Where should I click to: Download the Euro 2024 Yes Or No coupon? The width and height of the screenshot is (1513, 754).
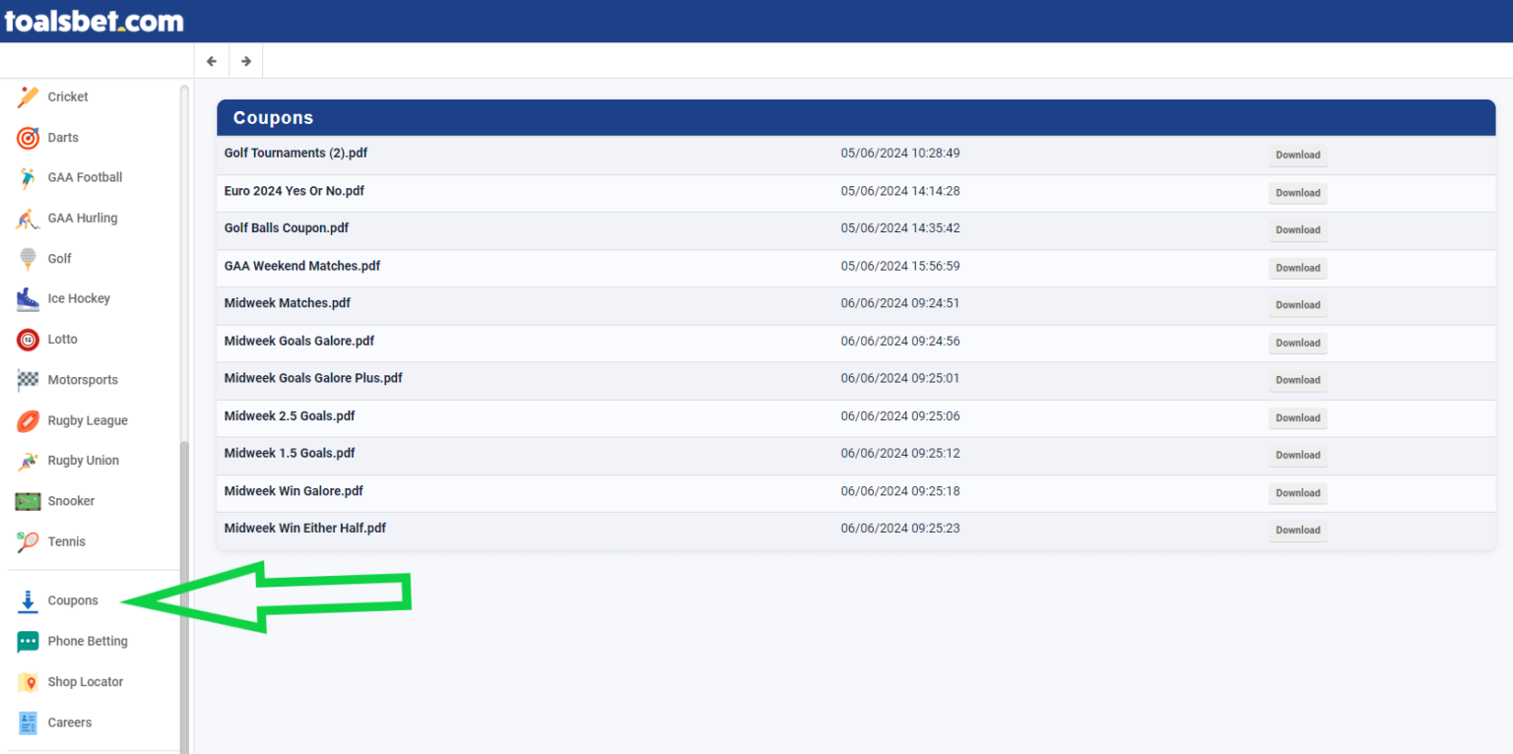tap(1297, 193)
